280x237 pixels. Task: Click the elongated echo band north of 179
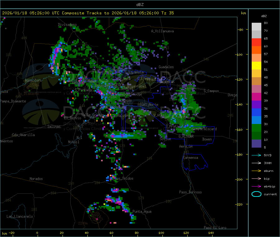point(126,135)
